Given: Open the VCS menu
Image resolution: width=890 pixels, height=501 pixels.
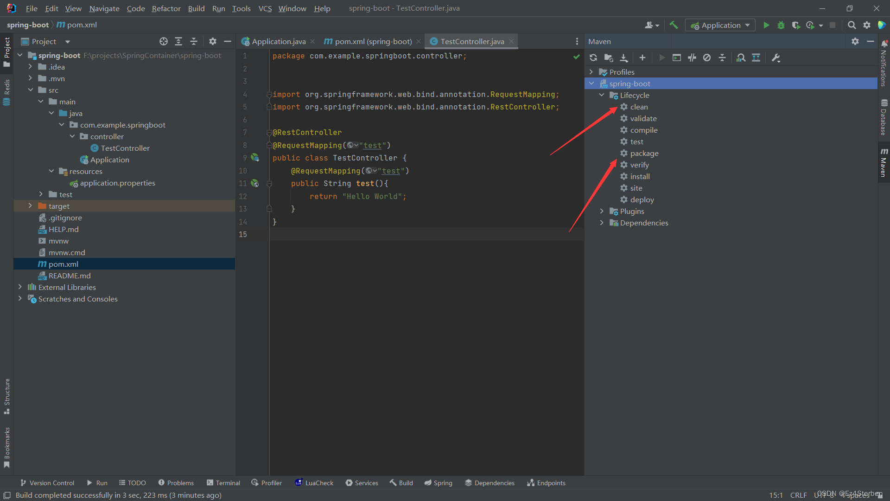Looking at the screenshot, I should click(x=265, y=8).
